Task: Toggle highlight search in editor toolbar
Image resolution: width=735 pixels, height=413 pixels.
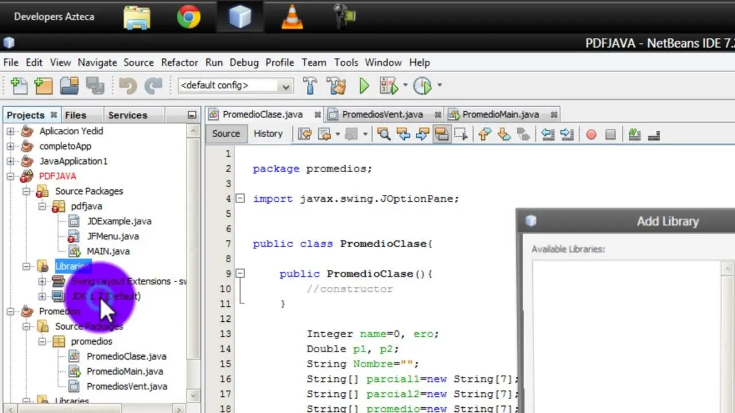Action: tap(442, 134)
